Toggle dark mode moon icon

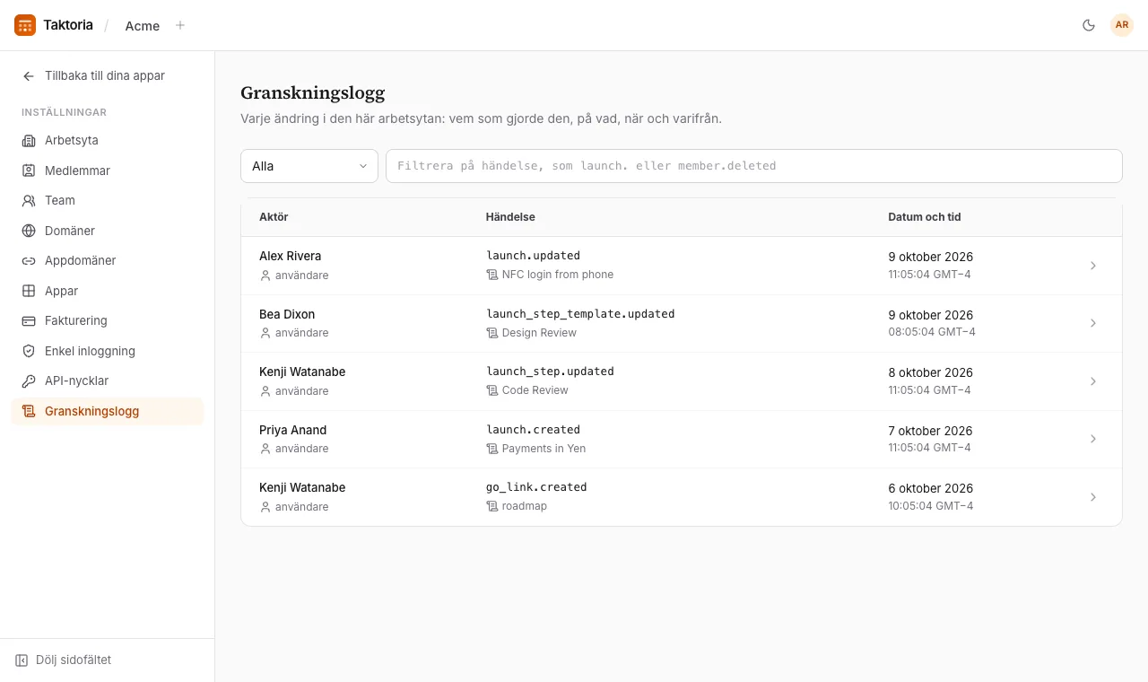pos(1089,25)
